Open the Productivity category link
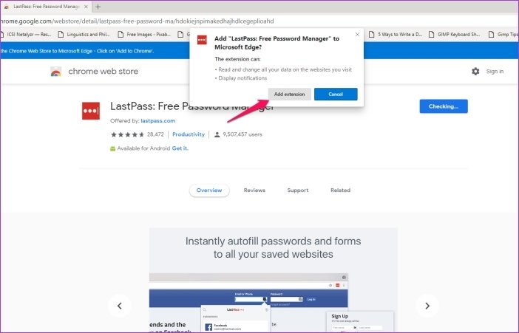 (189, 134)
